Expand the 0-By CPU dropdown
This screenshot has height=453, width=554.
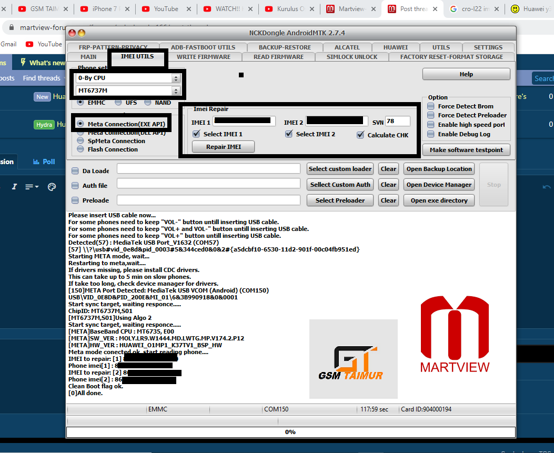pos(176,78)
